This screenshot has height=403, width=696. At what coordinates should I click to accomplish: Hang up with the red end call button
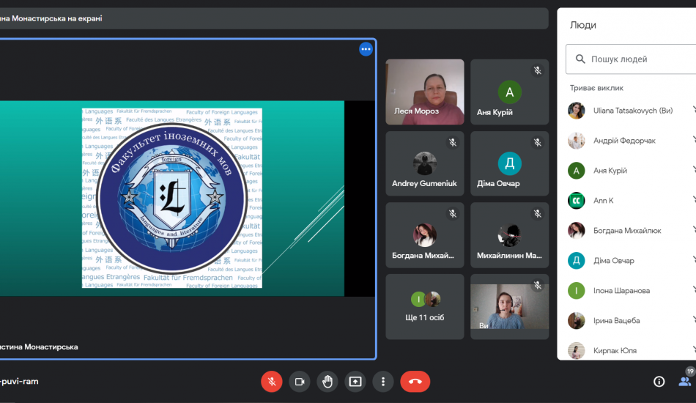(x=415, y=381)
